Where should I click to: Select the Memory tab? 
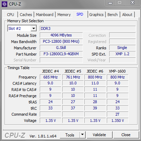[64, 15]
